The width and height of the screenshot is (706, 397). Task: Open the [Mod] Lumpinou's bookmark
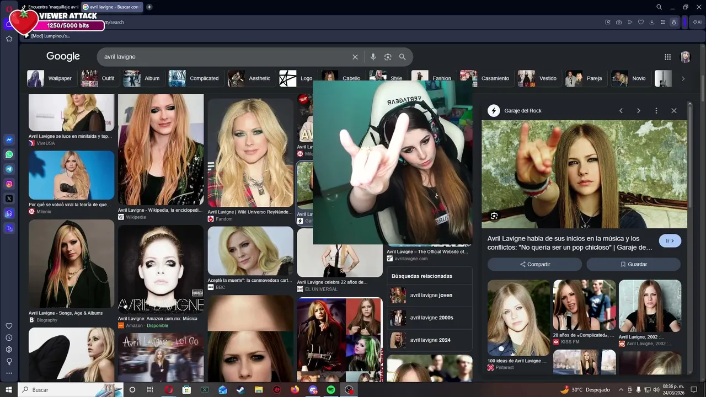47,36
